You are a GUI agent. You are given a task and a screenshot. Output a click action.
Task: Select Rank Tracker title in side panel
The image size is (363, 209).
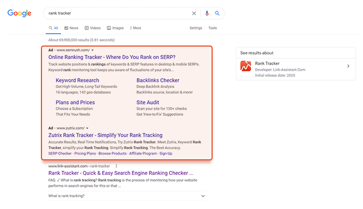[267, 63]
